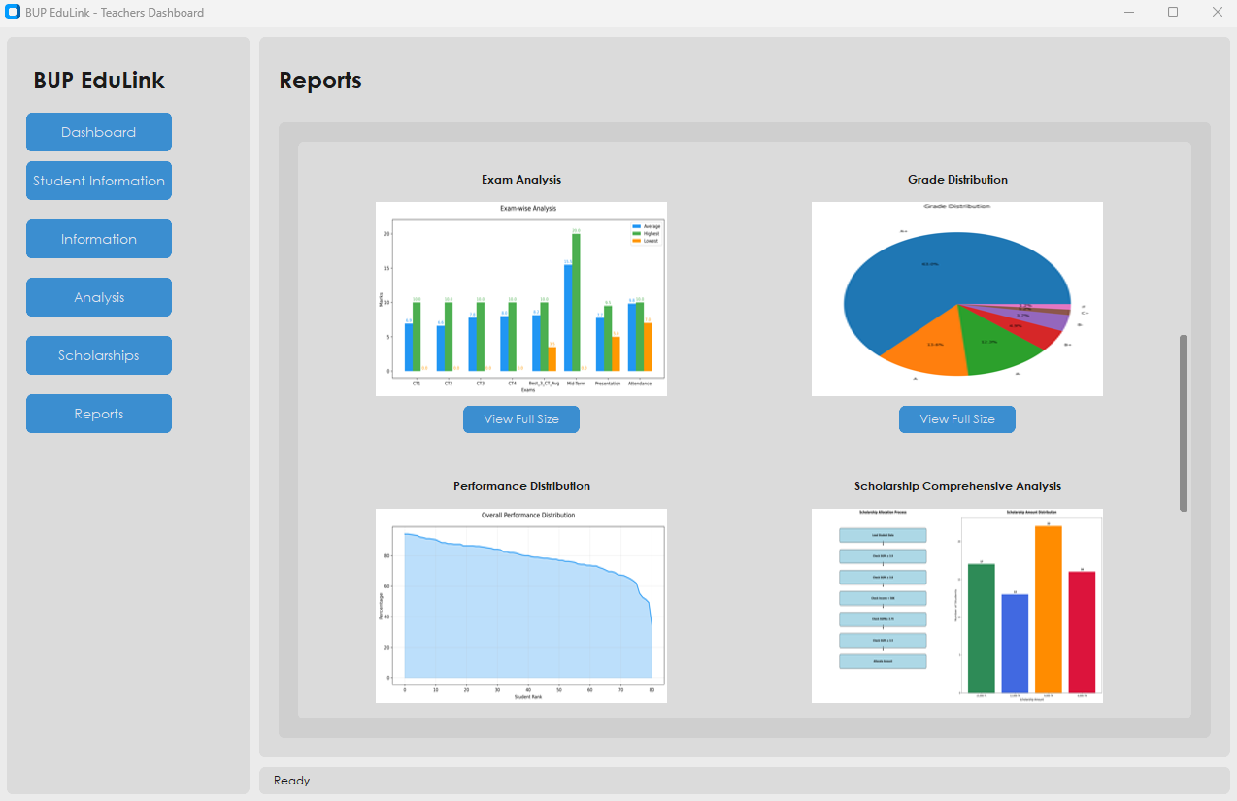View Exam Analysis chart full size

(520, 419)
